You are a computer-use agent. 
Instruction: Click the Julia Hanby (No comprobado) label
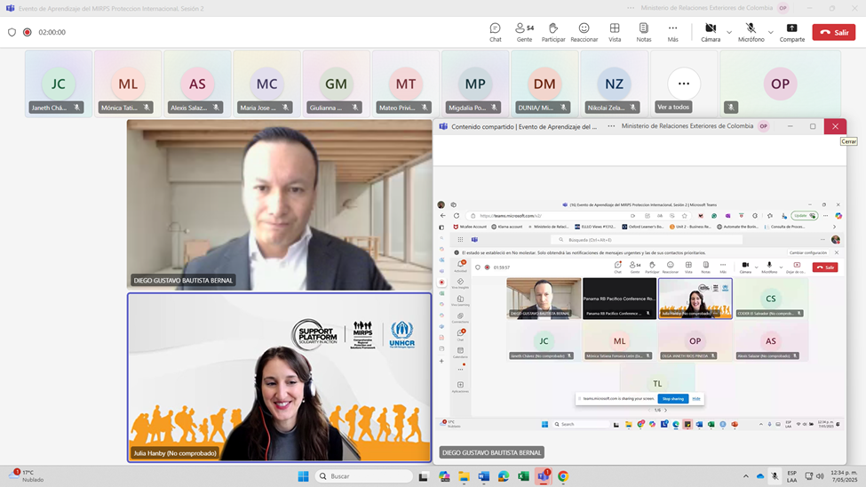[174, 452]
